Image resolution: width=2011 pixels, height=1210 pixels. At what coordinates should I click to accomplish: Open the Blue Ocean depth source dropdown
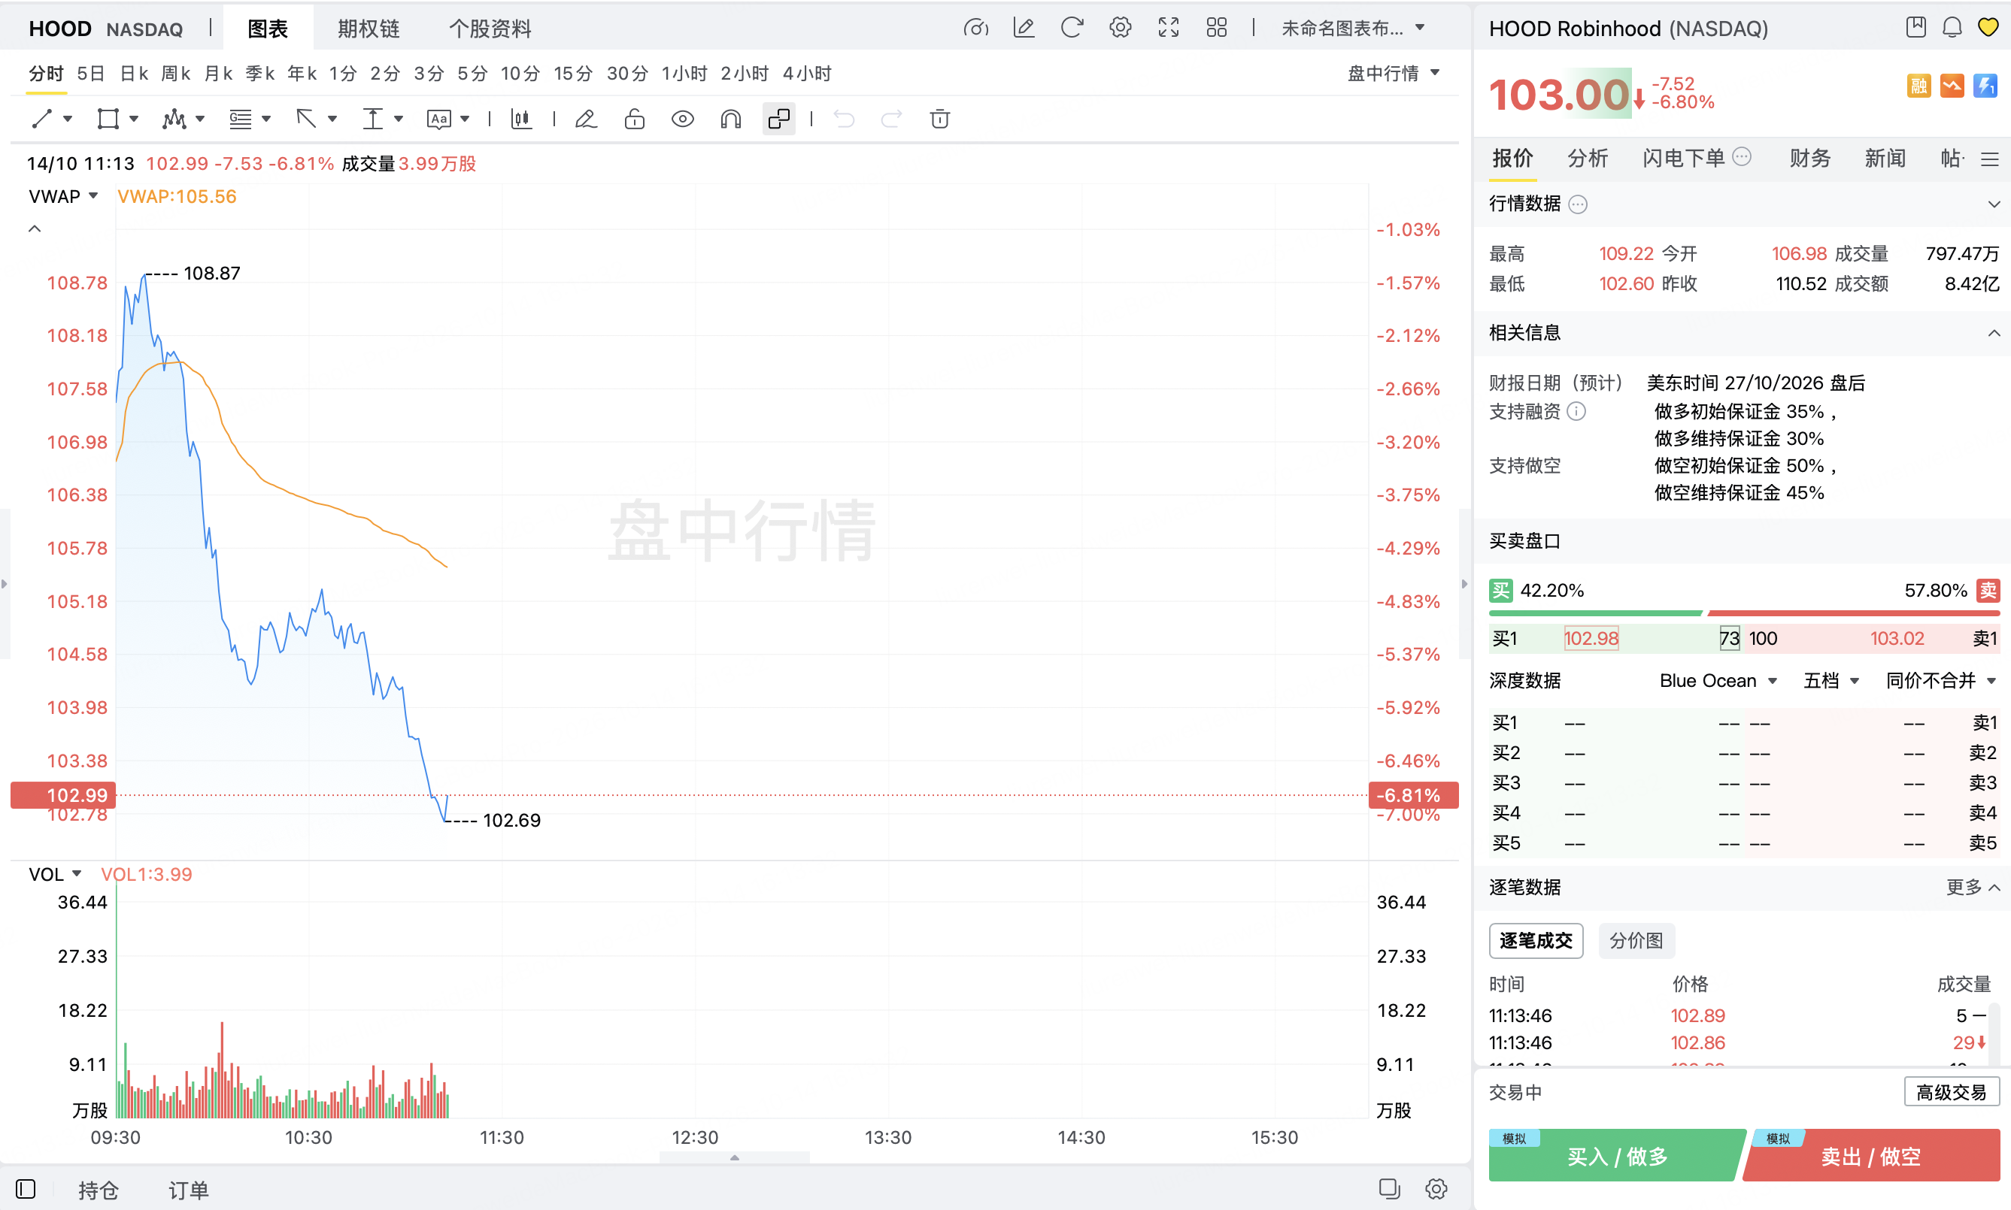(1718, 681)
